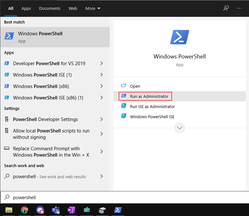Select Run ISE as Administrator
This screenshot has height=216, width=249.
180,106
